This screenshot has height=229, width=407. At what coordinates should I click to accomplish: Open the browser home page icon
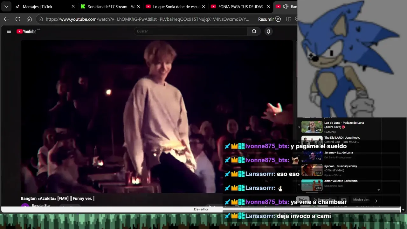[x=29, y=19]
